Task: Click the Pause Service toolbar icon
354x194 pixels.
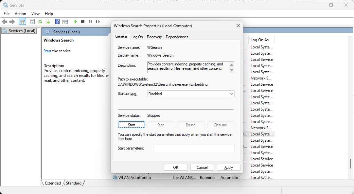Action: pos(90,22)
